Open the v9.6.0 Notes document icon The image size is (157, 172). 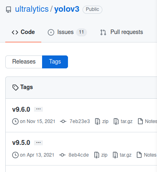[140, 121]
